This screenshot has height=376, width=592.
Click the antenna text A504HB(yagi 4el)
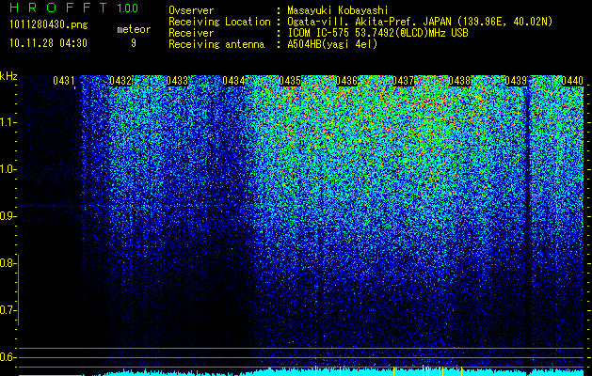(x=332, y=44)
